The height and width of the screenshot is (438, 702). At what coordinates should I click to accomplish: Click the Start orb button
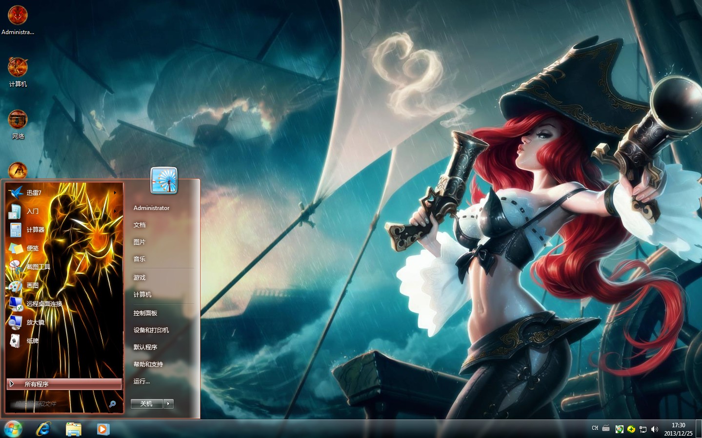click(13, 429)
